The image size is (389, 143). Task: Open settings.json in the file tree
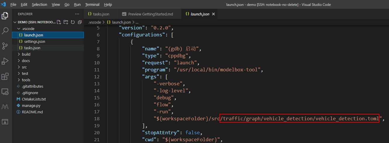48,41
